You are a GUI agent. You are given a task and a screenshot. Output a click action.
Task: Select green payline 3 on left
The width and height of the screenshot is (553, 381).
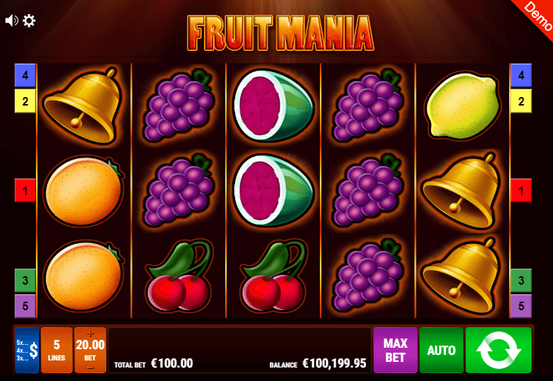25,280
